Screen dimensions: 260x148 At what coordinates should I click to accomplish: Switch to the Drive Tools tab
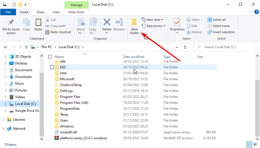76,12
